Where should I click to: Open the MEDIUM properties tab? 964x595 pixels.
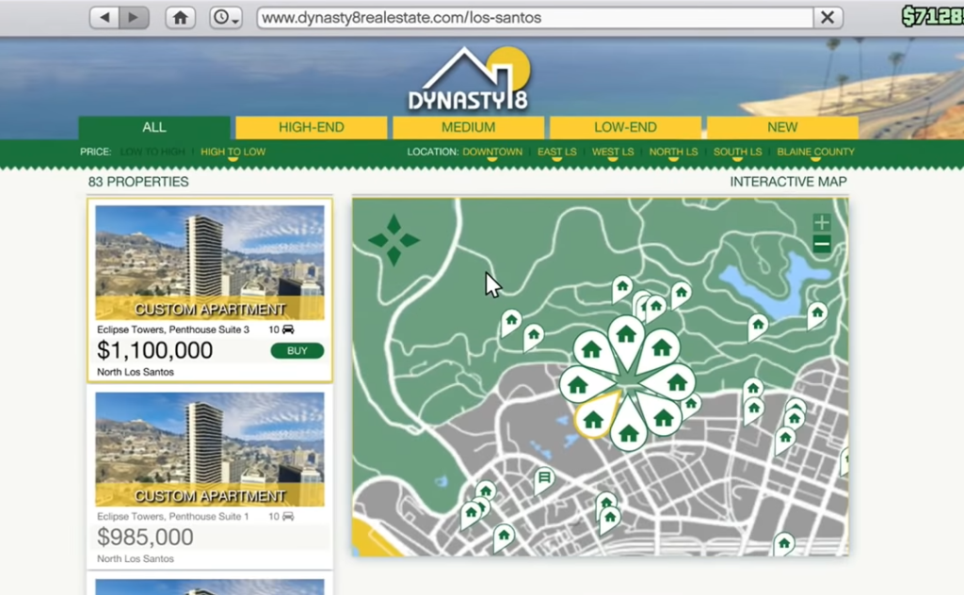click(x=468, y=127)
